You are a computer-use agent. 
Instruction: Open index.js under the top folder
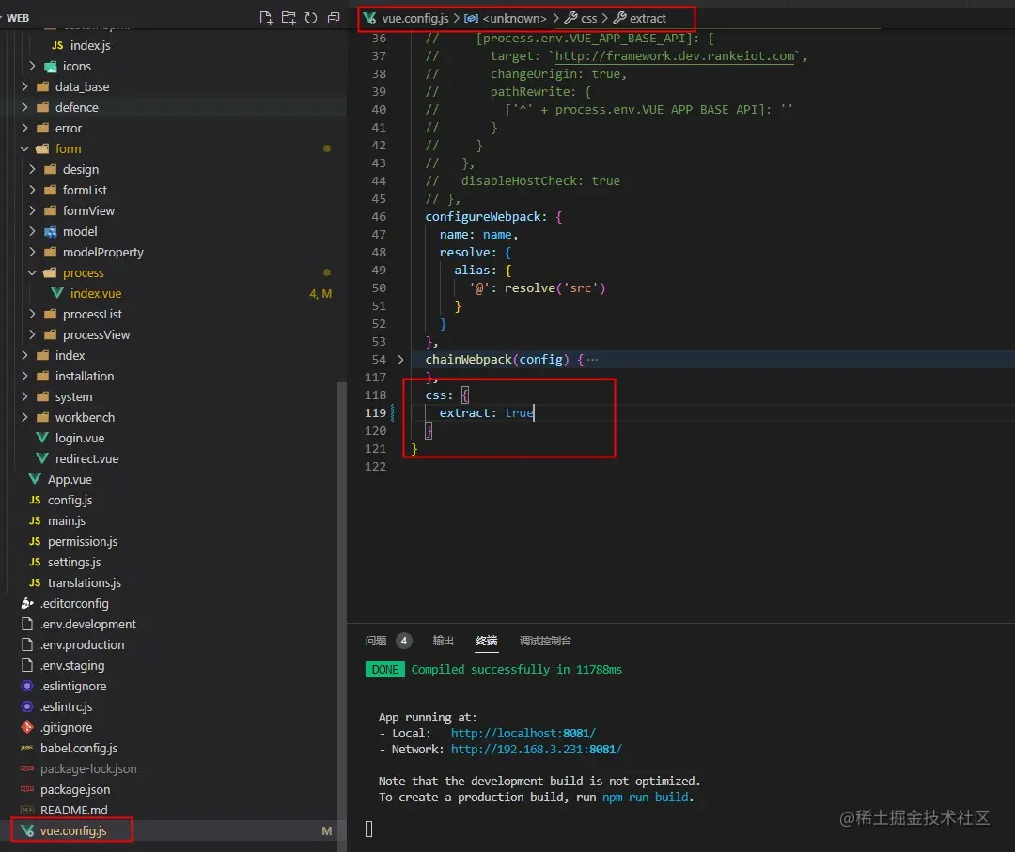(x=90, y=45)
